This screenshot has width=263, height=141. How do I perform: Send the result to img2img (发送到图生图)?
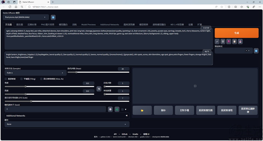(205, 111)
